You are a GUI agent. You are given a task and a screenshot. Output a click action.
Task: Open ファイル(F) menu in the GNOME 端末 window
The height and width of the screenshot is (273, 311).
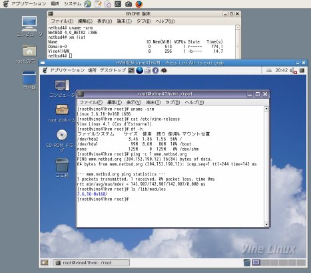tap(62, 21)
